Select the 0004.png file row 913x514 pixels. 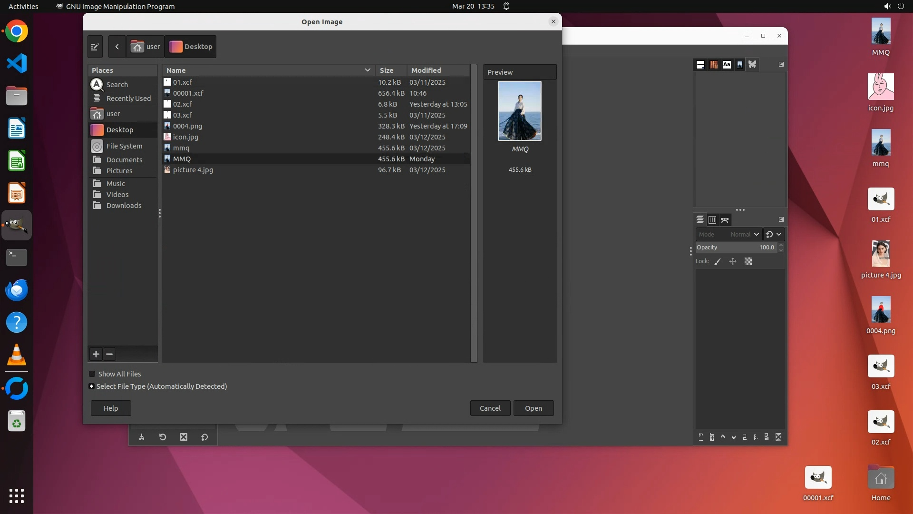187,126
